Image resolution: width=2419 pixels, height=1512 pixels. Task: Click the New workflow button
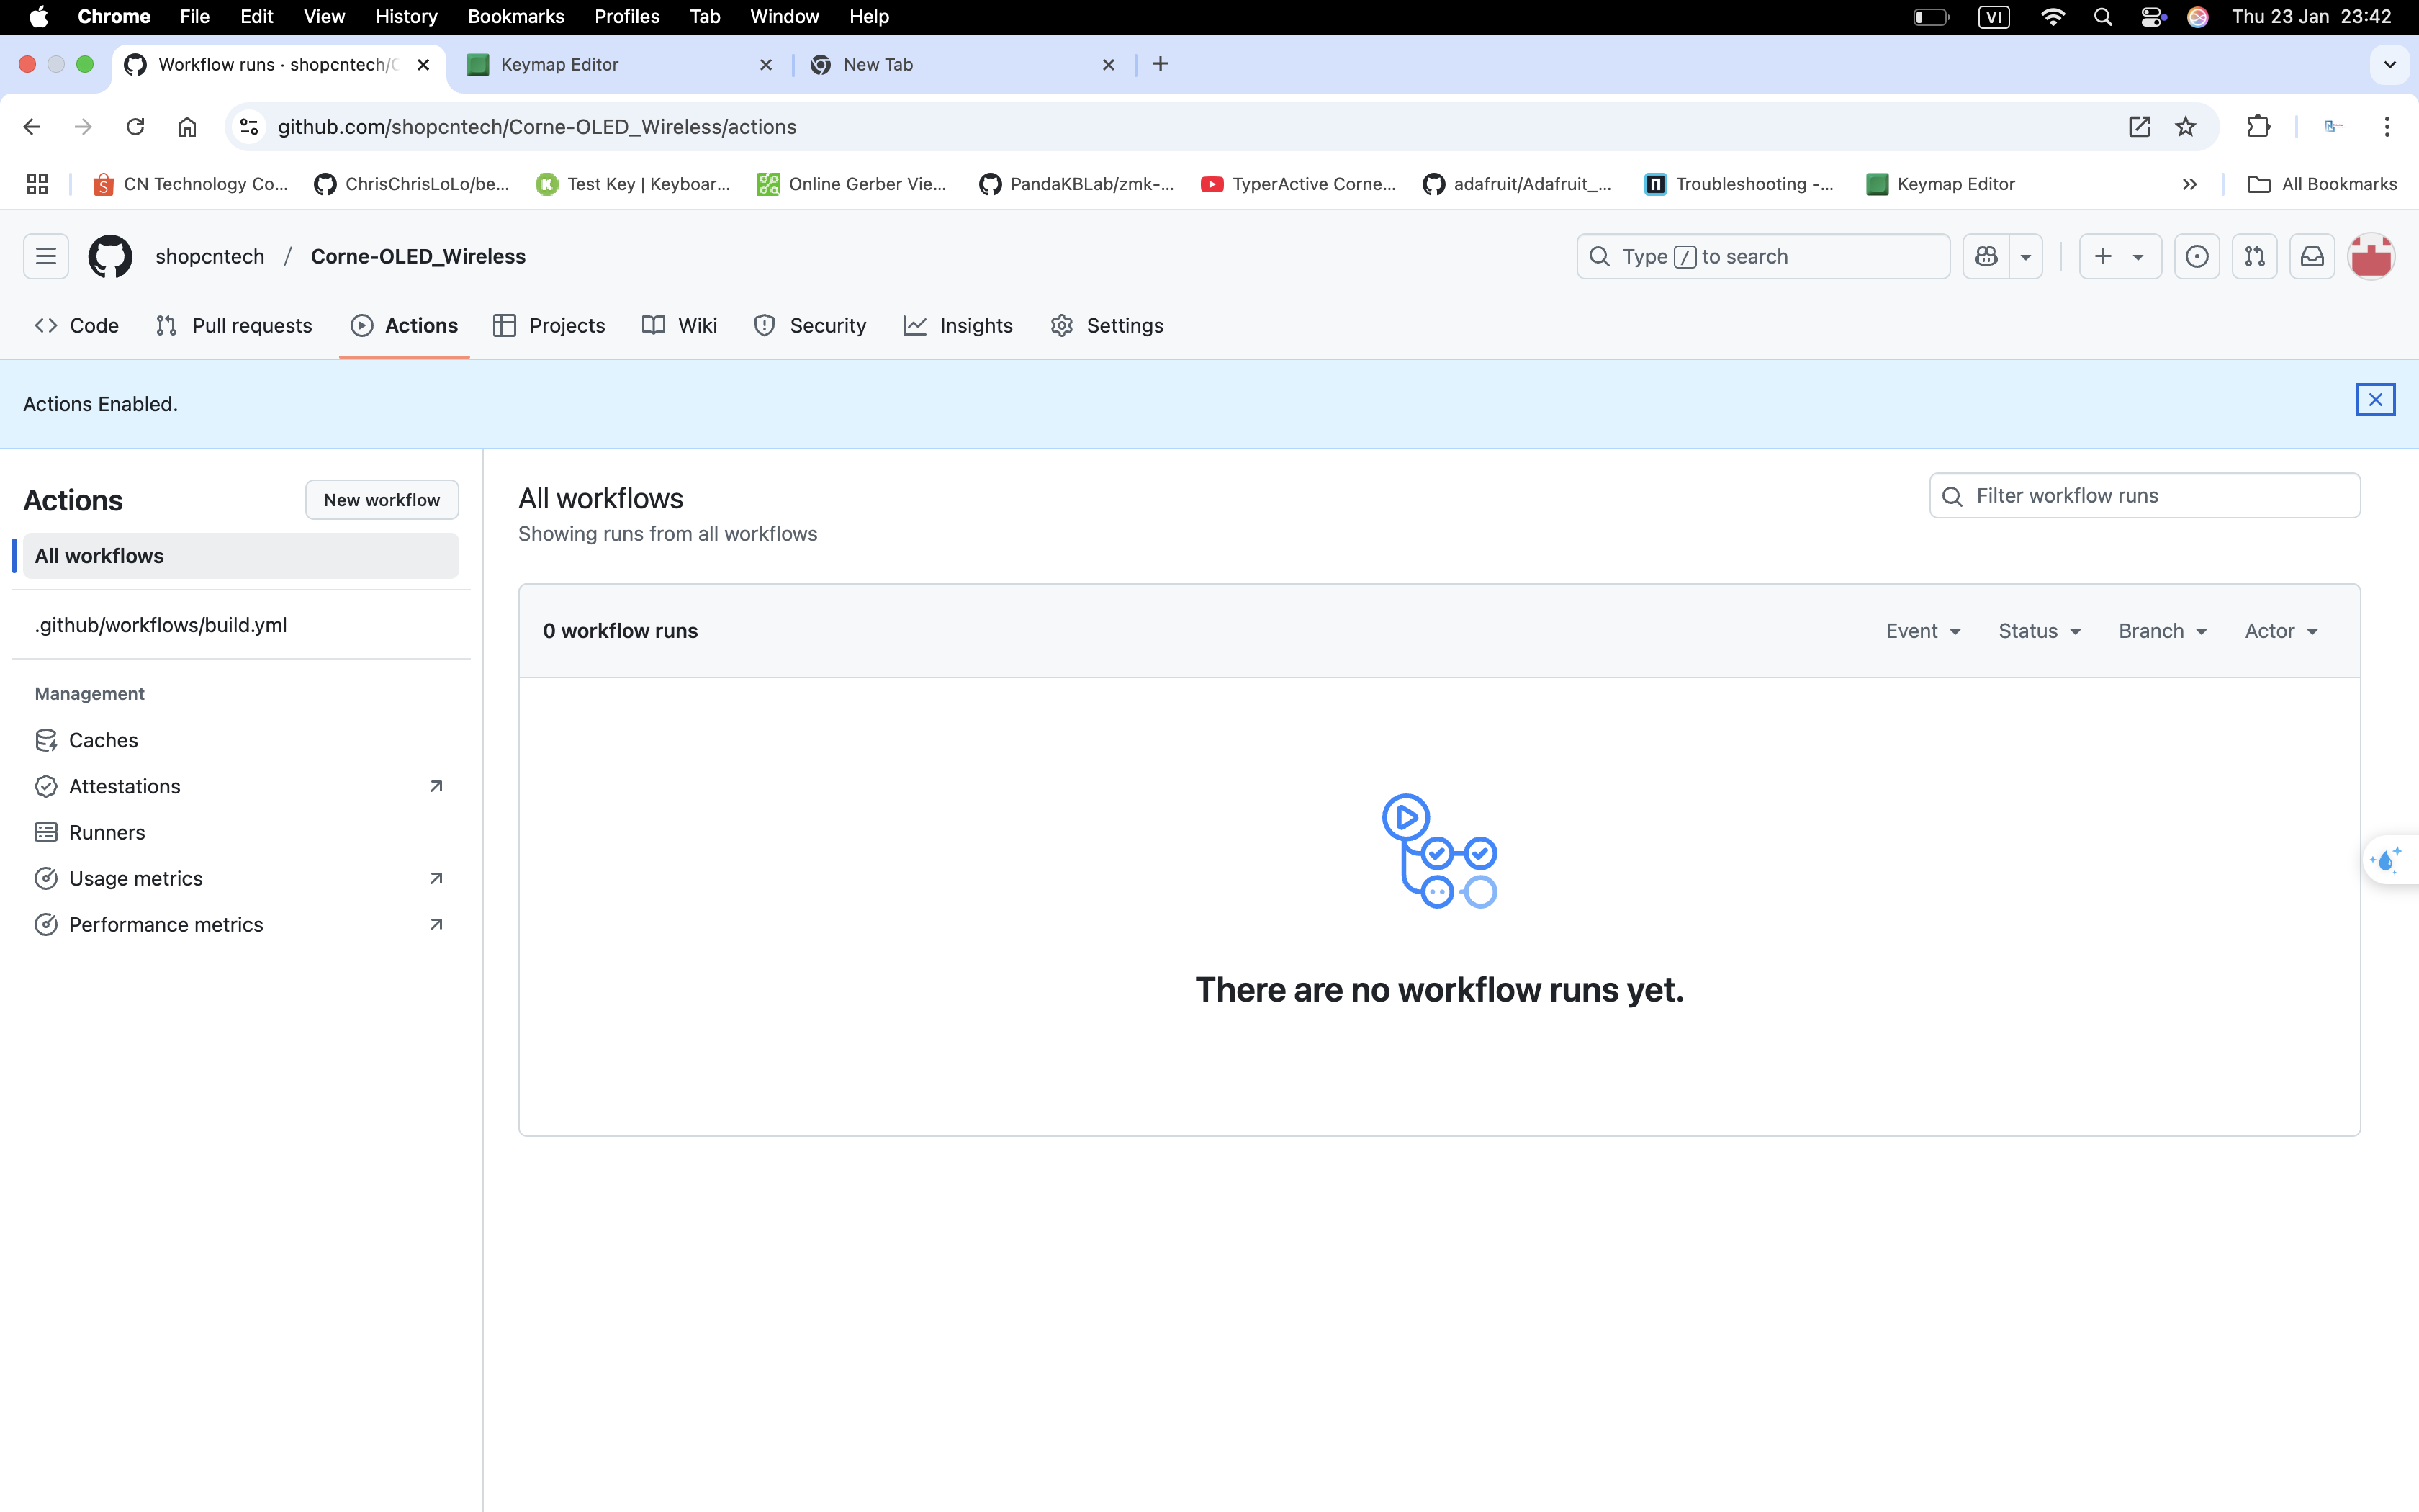(x=382, y=500)
